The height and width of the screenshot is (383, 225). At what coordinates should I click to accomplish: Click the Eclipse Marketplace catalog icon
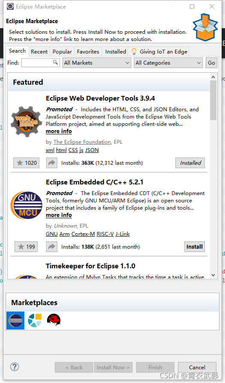click(15, 321)
